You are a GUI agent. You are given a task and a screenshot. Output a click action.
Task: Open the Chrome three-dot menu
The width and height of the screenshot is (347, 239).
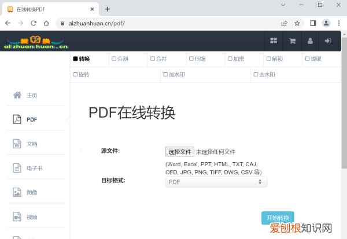[x=339, y=23]
